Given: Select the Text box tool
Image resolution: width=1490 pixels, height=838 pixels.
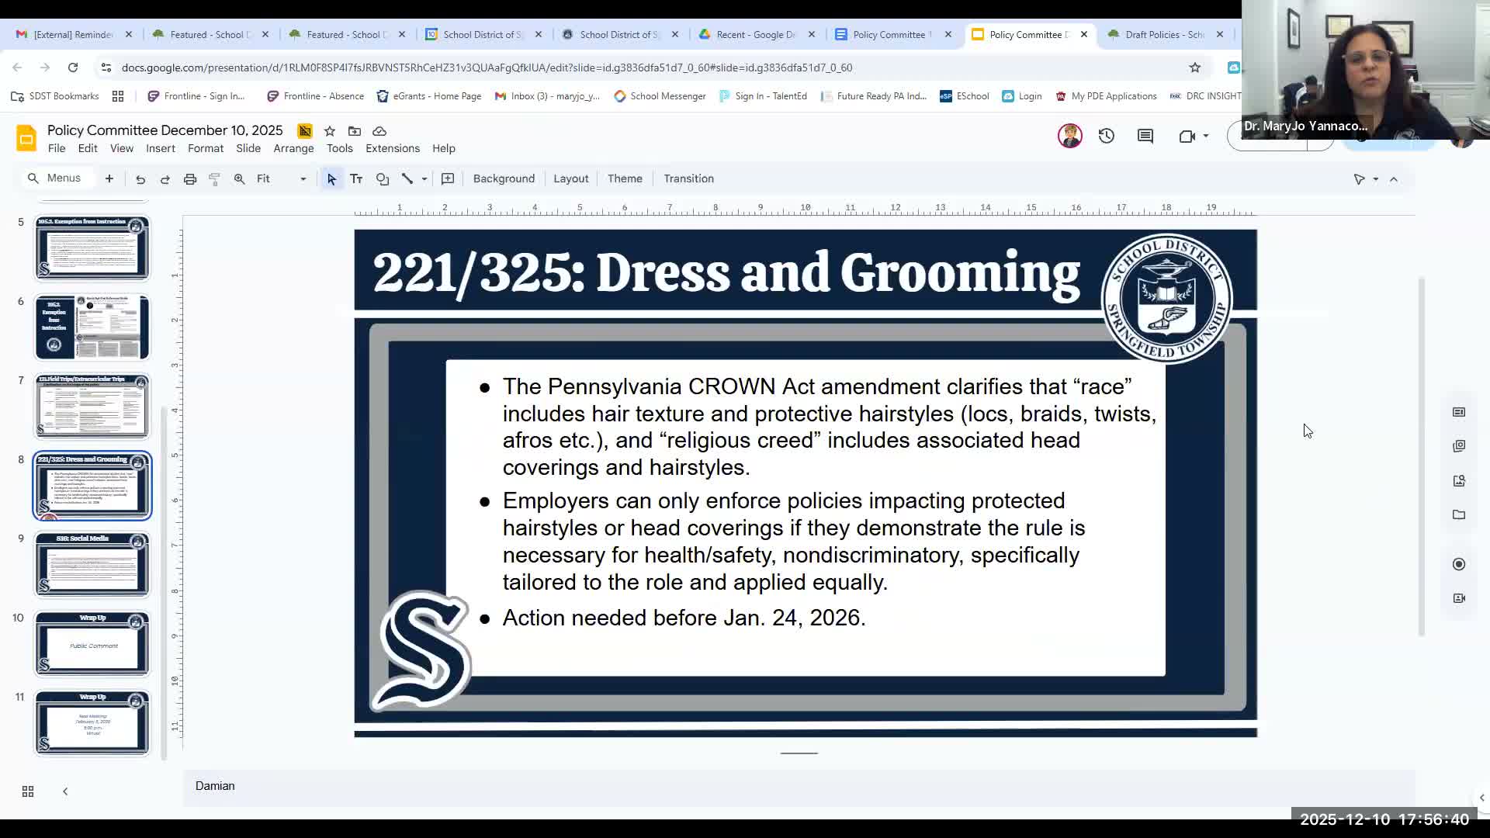Looking at the screenshot, I should pos(356,178).
